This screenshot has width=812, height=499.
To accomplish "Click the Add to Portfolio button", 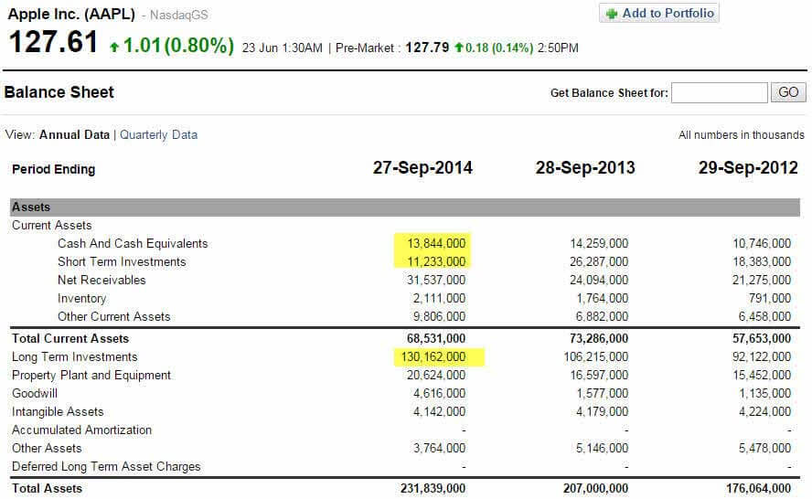I will pos(658,13).
